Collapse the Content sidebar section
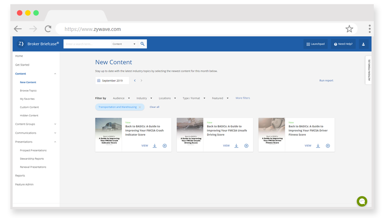Image resolution: width=383 pixels, height=218 pixels. pyautogui.click(x=55, y=74)
